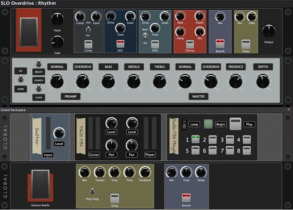
Task: Toggle the Global Delay footswitch
Action: tap(115, 198)
